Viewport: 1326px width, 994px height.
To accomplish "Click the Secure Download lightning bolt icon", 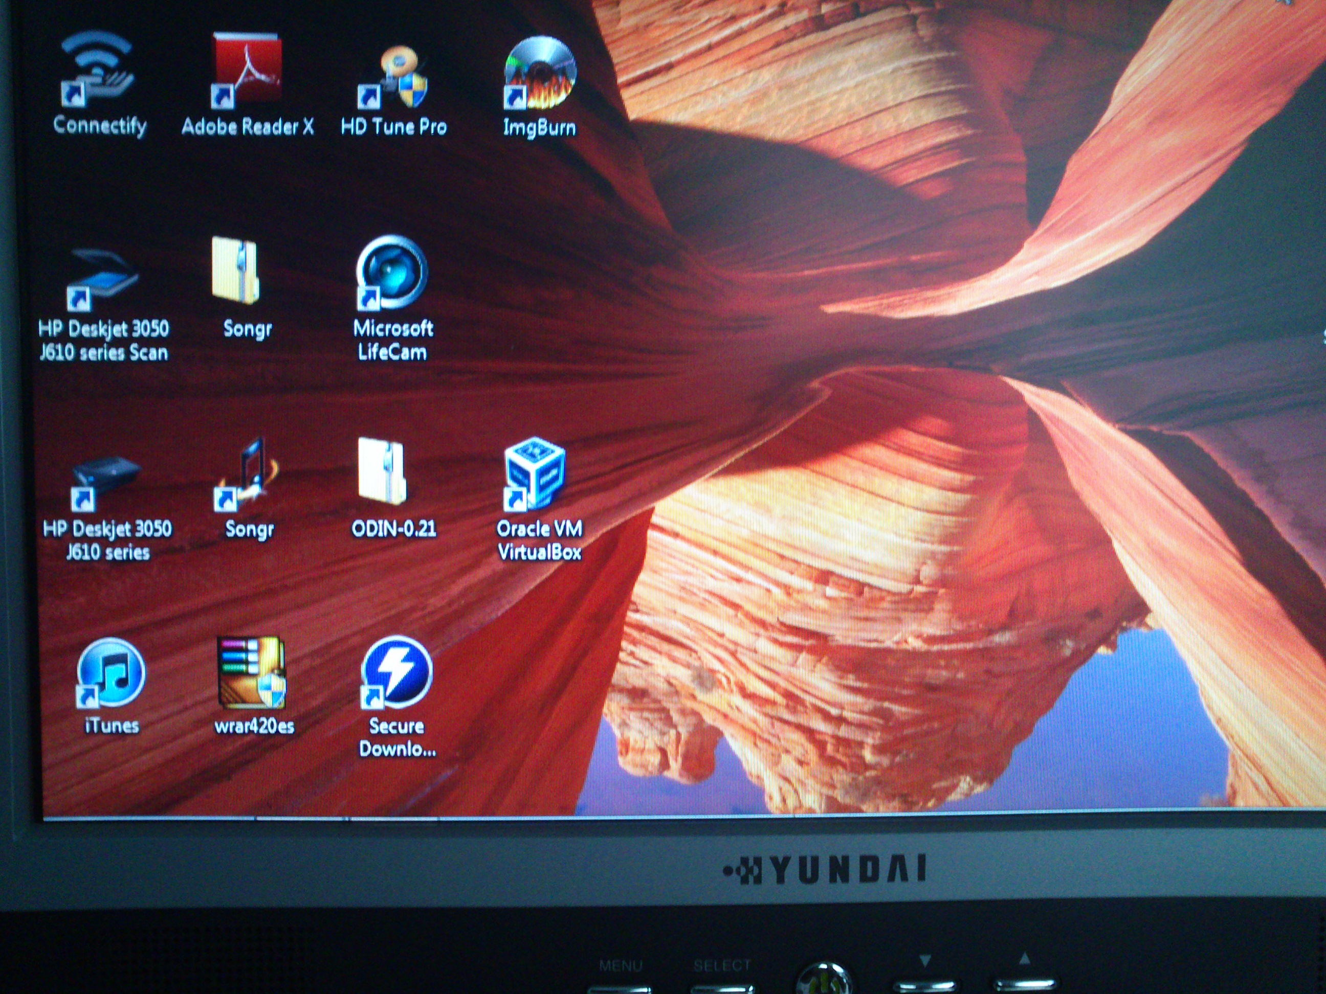I will pos(396,673).
